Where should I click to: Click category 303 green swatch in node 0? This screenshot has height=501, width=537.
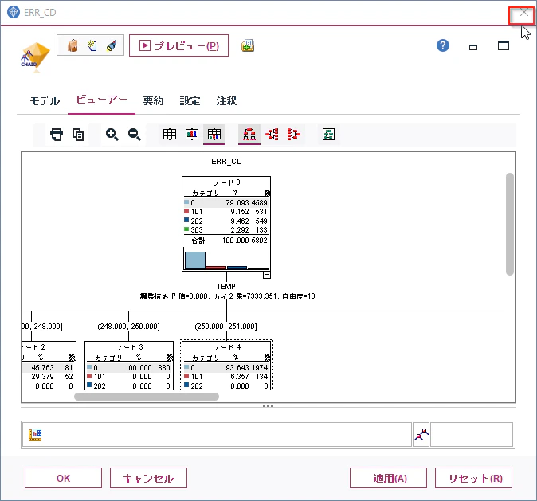186,229
